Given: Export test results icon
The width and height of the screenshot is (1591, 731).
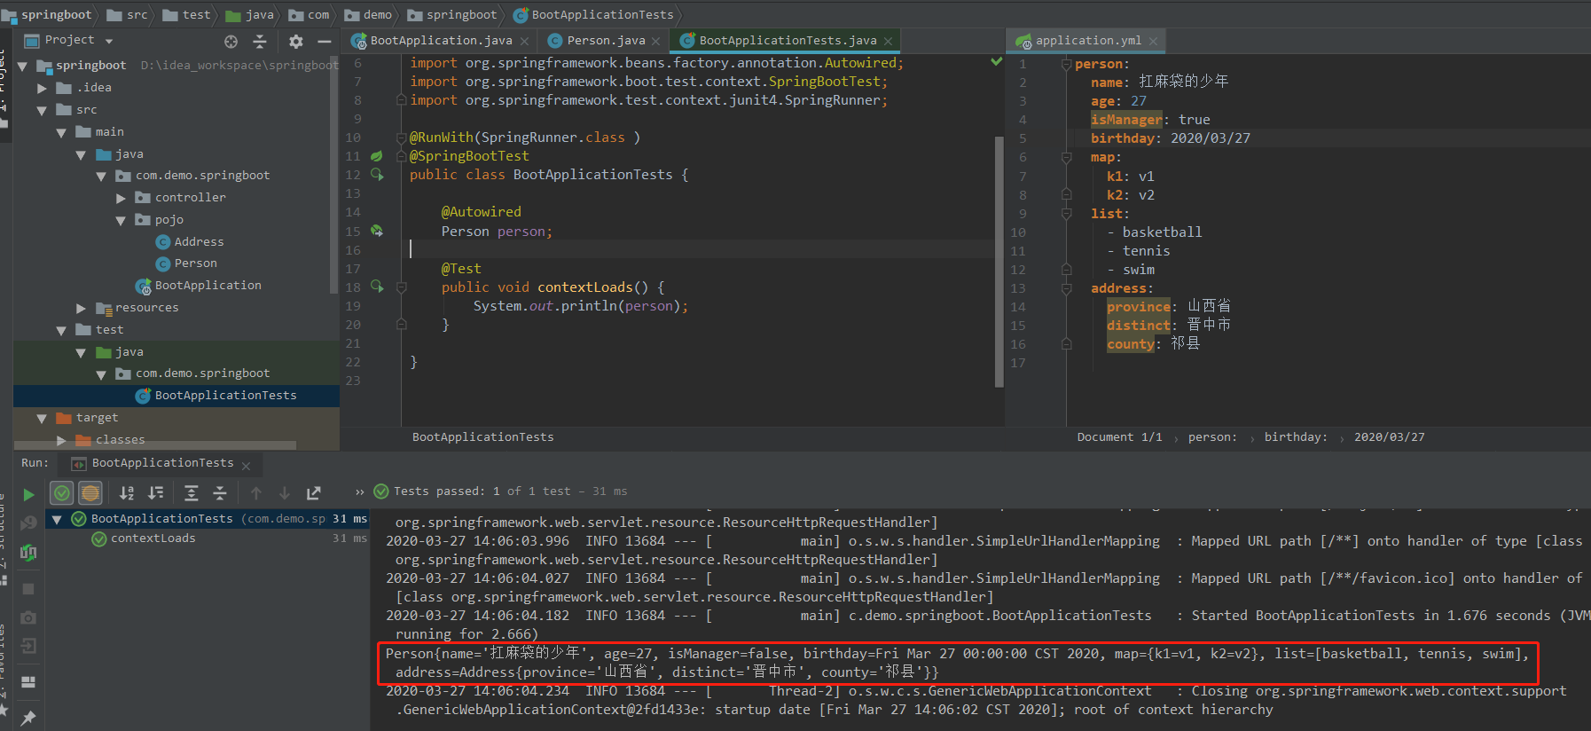Looking at the screenshot, I should (314, 492).
